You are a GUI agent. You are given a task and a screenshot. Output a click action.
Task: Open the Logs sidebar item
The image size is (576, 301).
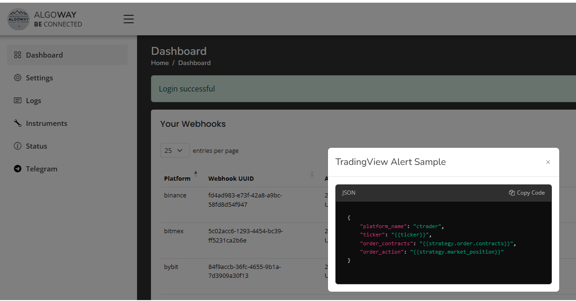tap(67, 100)
